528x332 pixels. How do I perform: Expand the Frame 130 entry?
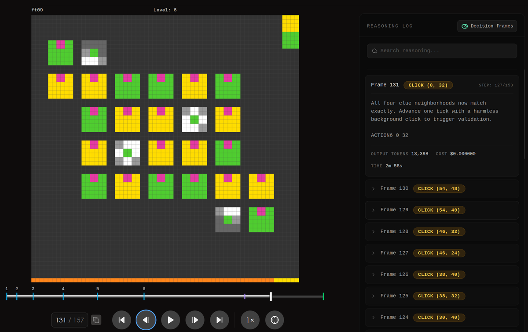(x=442, y=188)
